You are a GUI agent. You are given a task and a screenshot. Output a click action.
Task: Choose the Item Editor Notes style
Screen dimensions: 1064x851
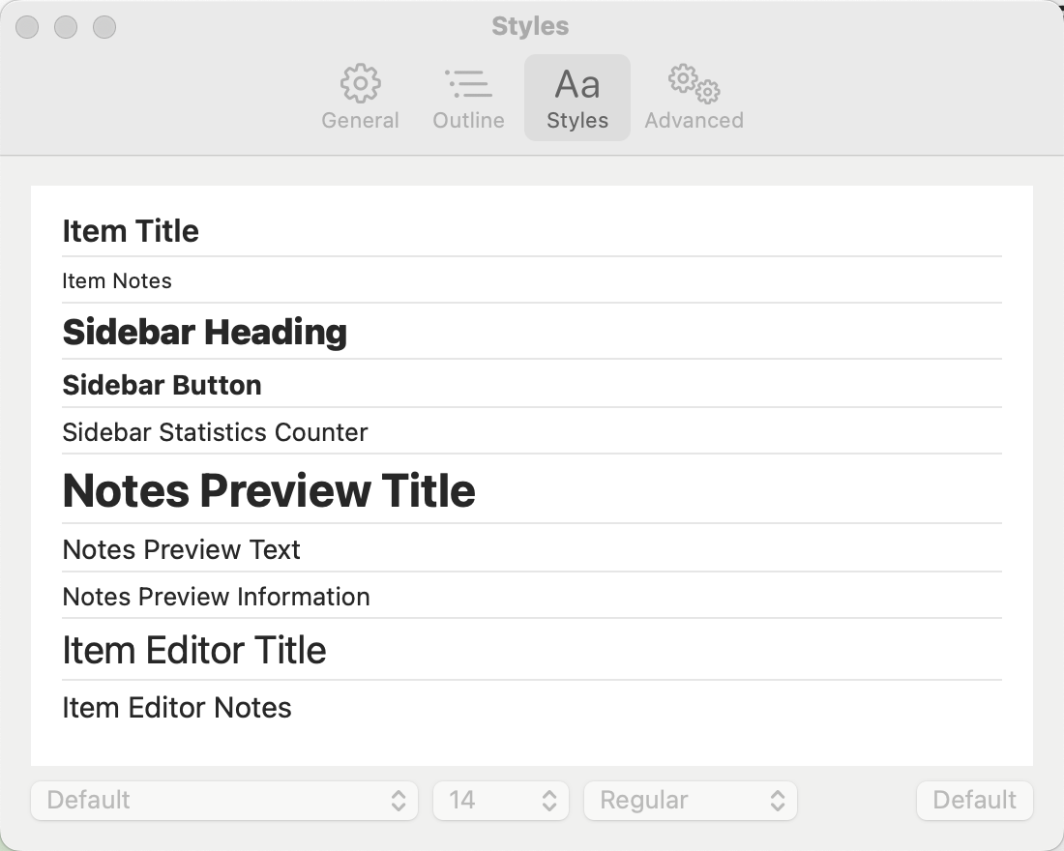532,707
